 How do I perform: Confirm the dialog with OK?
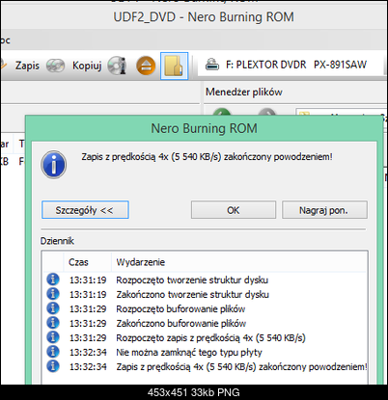click(x=234, y=210)
